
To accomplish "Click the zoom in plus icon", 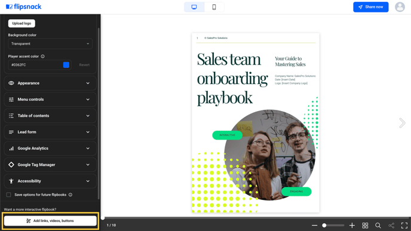I will (352, 225).
